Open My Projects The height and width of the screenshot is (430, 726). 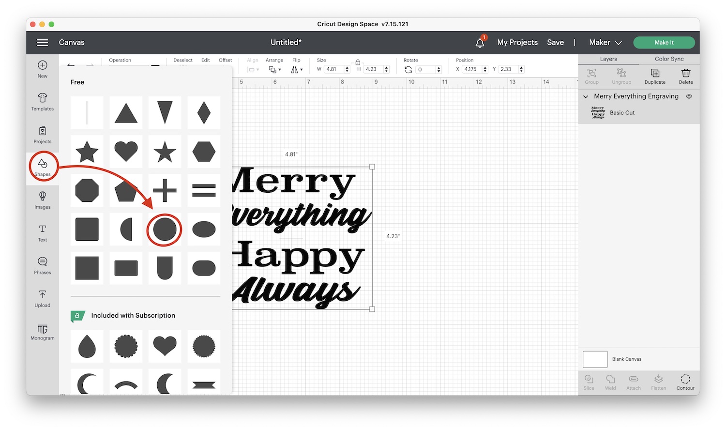tap(517, 43)
